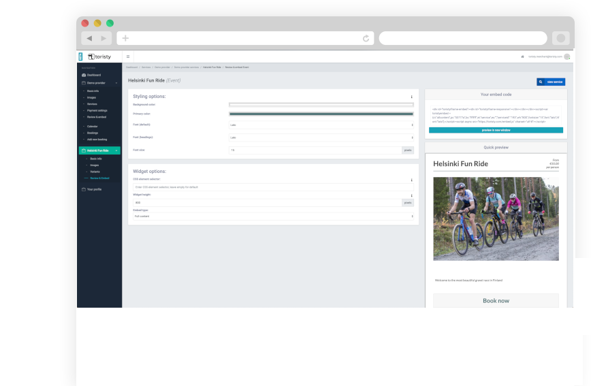Viewport: 591px width, 386px height.
Task: Reload the page with the refresh icon
Action: point(366,38)
